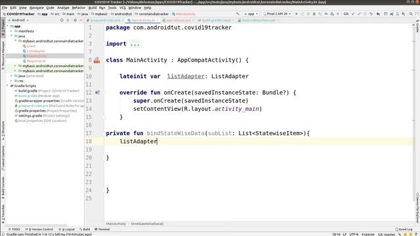Open Search Everywhere magnifier icon
This screenshot has width=420, height=236.
click(411, 14)
